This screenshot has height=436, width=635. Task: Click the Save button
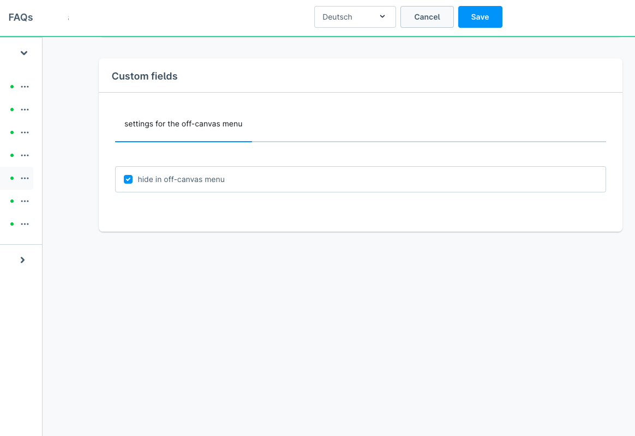[480, 17]
